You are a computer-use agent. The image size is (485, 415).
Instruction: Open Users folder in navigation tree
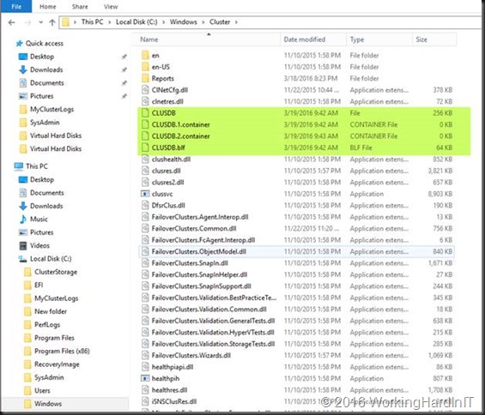click(x=42, y=391)
